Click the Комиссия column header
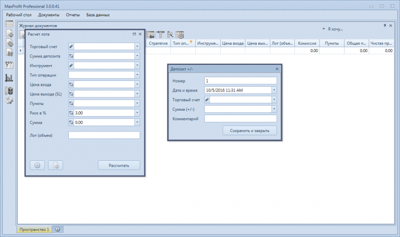This screenshot has height=237, width=400. (x=307, y=43)
